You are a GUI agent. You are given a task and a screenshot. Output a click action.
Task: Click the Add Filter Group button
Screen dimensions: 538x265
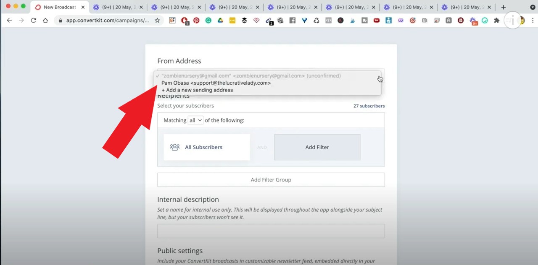(271, 179)
